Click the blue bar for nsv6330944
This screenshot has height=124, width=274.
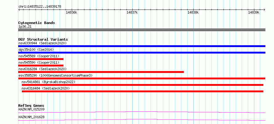(142, 46)
